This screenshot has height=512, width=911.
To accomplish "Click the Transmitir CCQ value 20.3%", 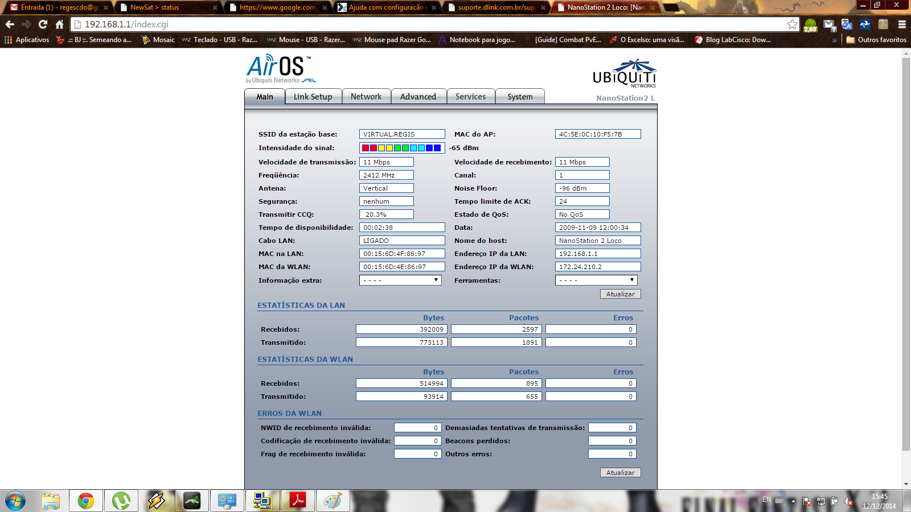I will (387, 214).
